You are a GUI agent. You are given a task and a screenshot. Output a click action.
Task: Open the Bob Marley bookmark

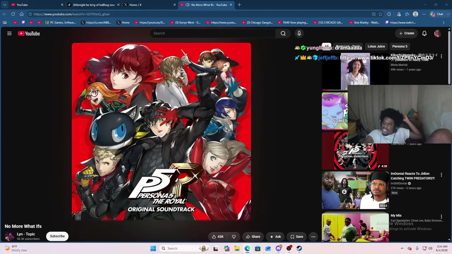364,23
